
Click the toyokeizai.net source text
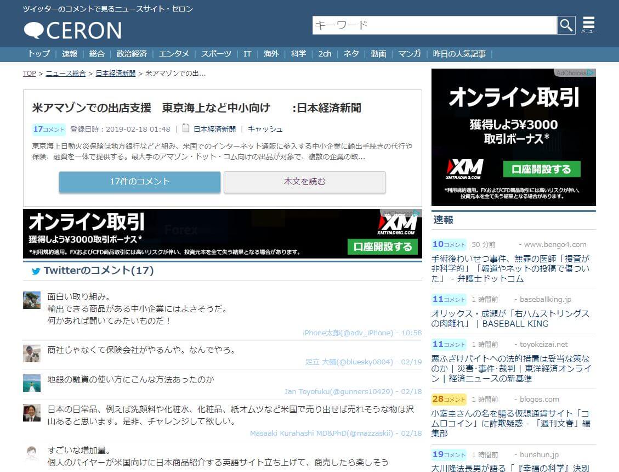click(x=543, y=345)
